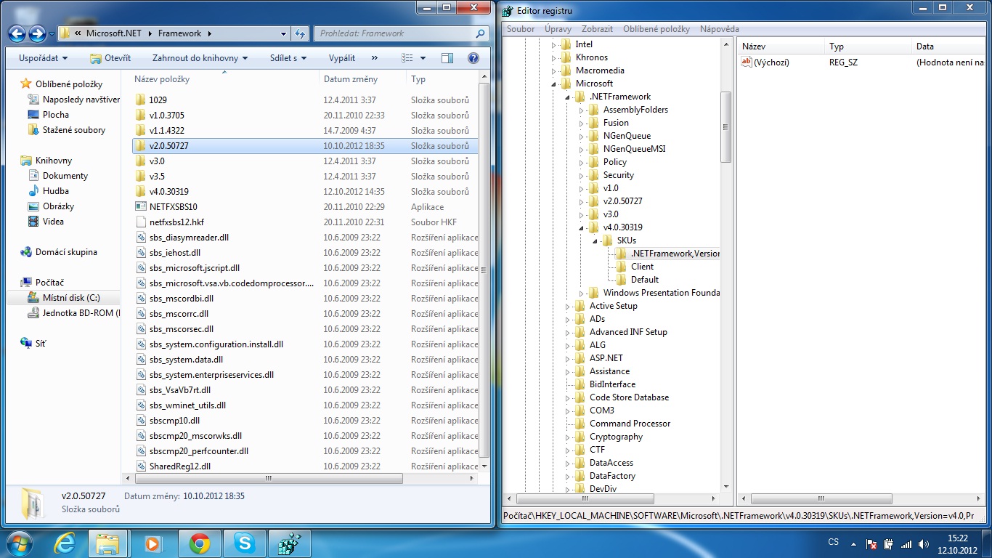Toggle the preview pane button in Explorer

click(x=447, y=58)
